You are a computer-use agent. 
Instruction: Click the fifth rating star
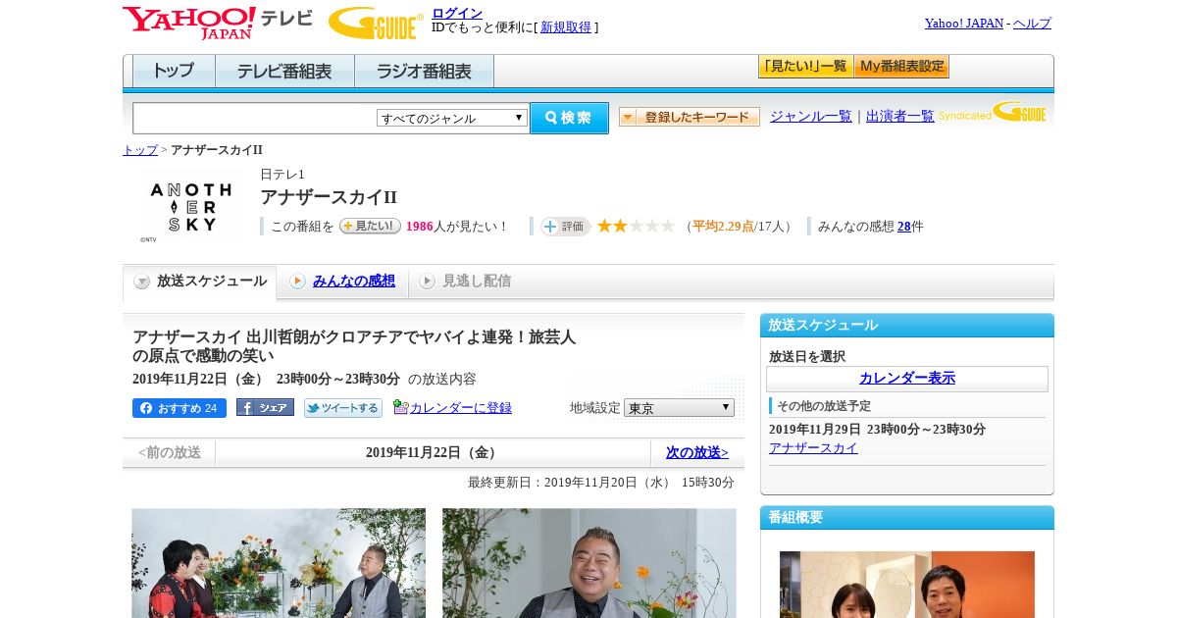[668, 226]
